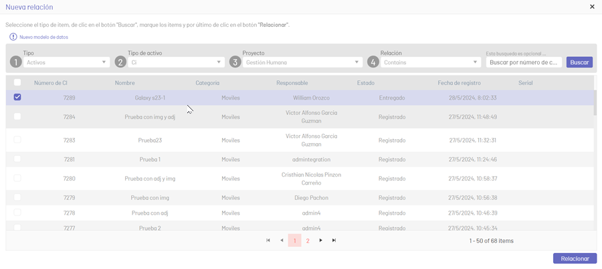Screen dimensions: 602x269
Task: Toggle the select-all header checkbox
Action: [x=17, y=82]
